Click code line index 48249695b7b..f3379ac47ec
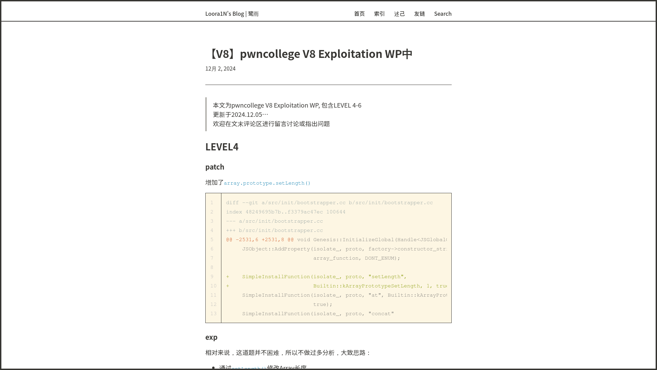The image size is (657, 370). pos(285,212)
